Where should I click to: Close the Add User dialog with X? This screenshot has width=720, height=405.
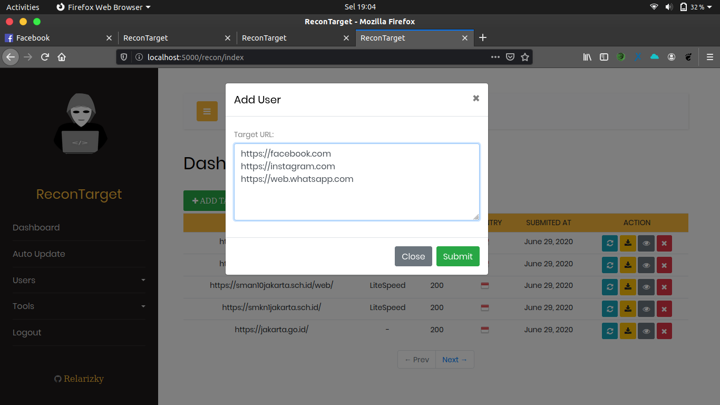click(476, 98)
